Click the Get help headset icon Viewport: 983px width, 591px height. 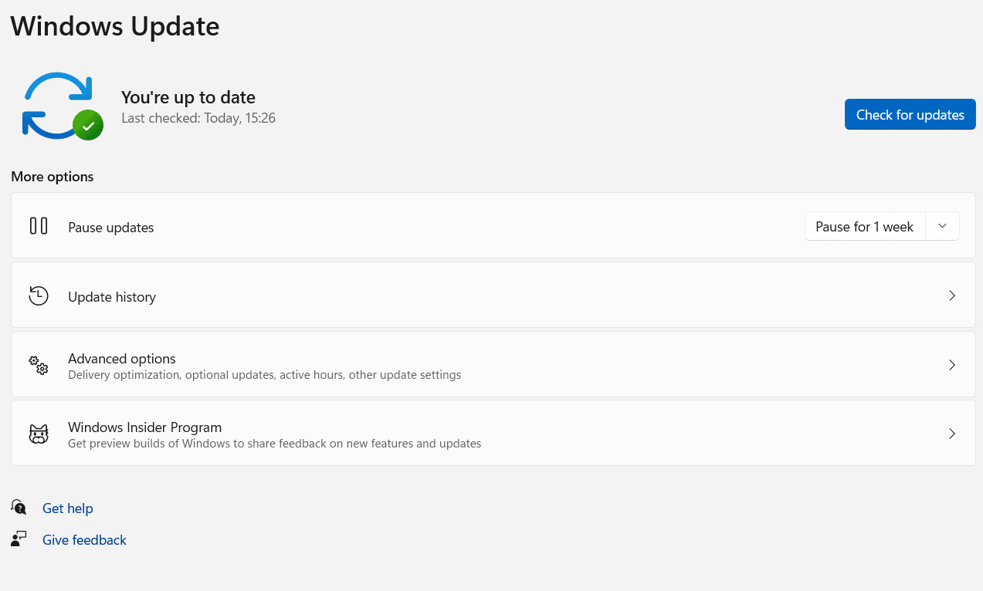(19, 507)
